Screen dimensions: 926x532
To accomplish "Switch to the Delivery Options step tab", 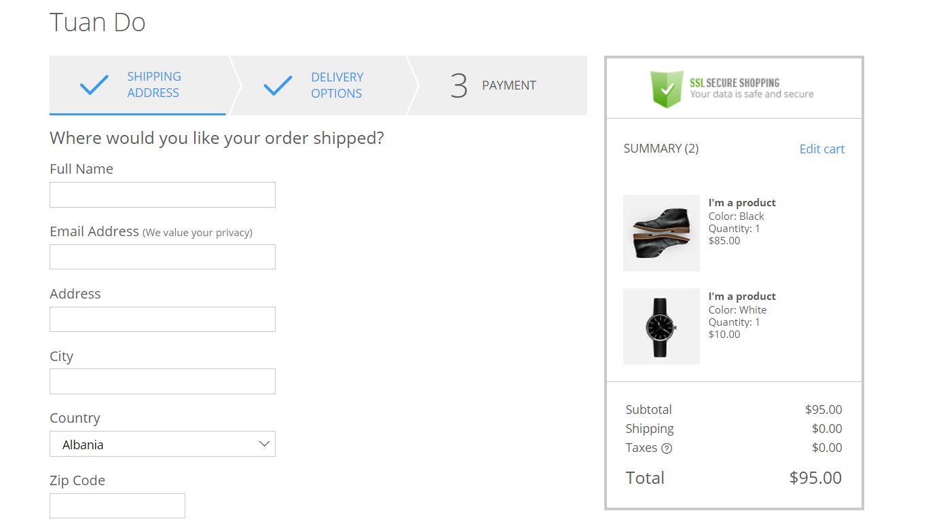I will tap(337, 85).
